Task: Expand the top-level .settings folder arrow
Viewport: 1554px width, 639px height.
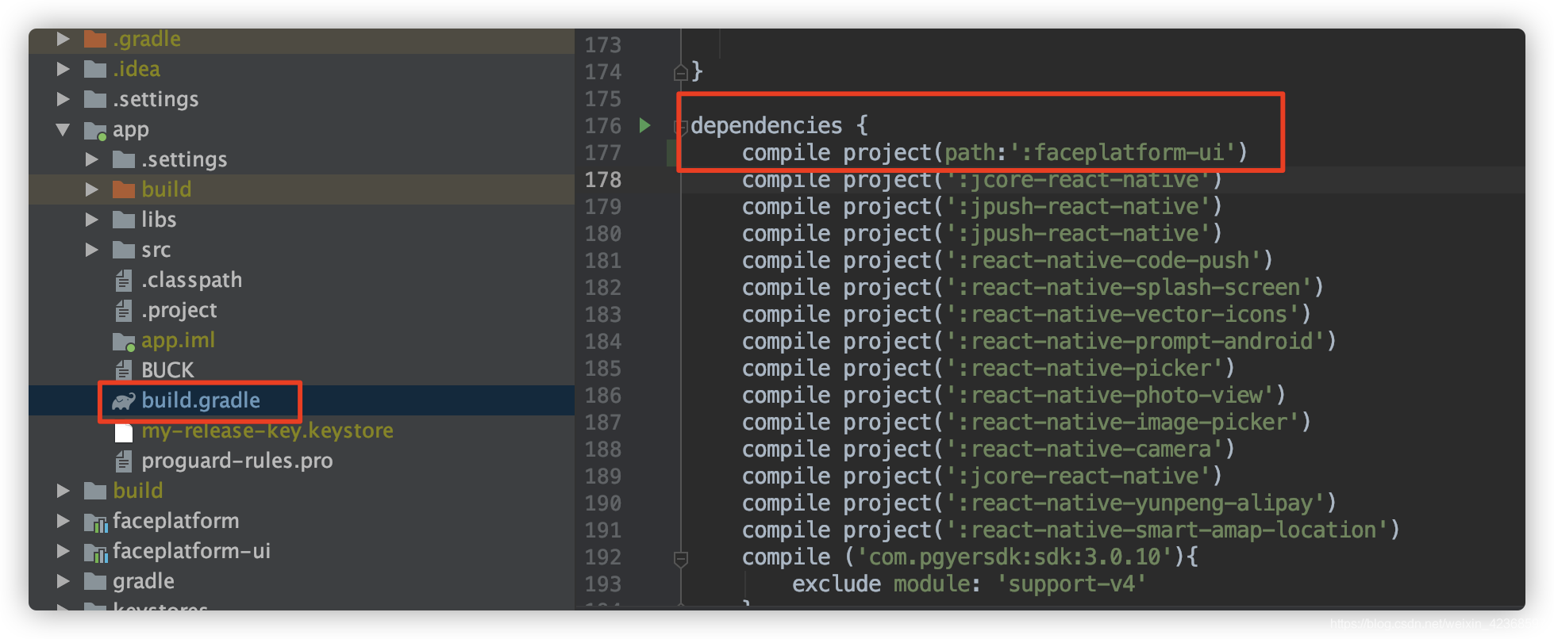Action: pos(63,99)
